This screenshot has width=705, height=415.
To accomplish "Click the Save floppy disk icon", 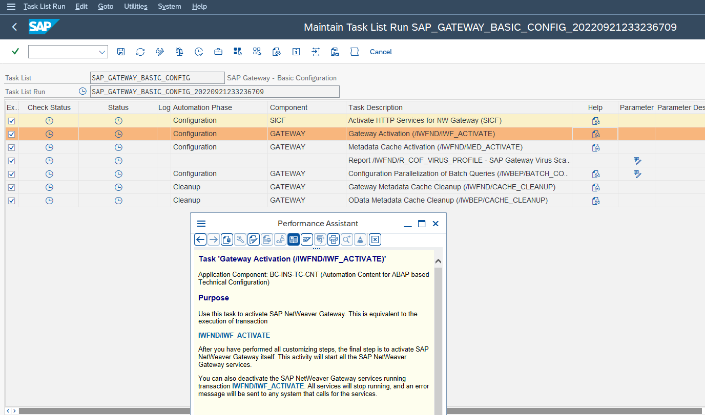I will tap(121, 52).
